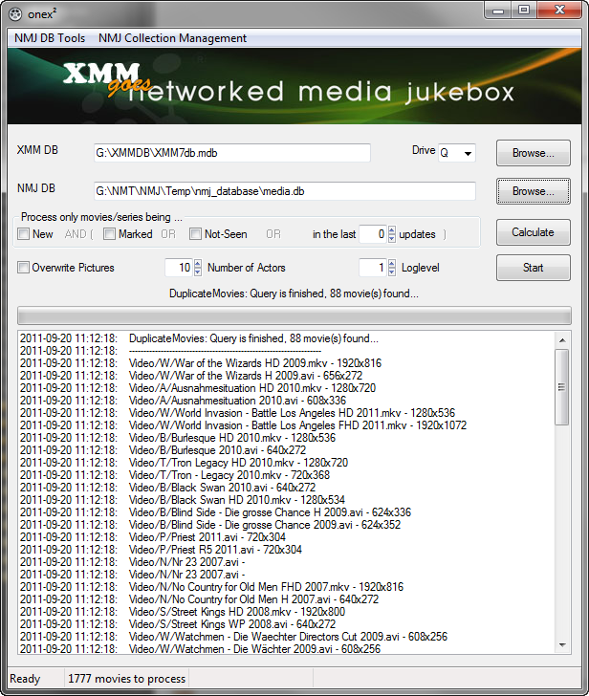Click the Number of Actors field
The image size is (589, 696).
pos(179,268)
